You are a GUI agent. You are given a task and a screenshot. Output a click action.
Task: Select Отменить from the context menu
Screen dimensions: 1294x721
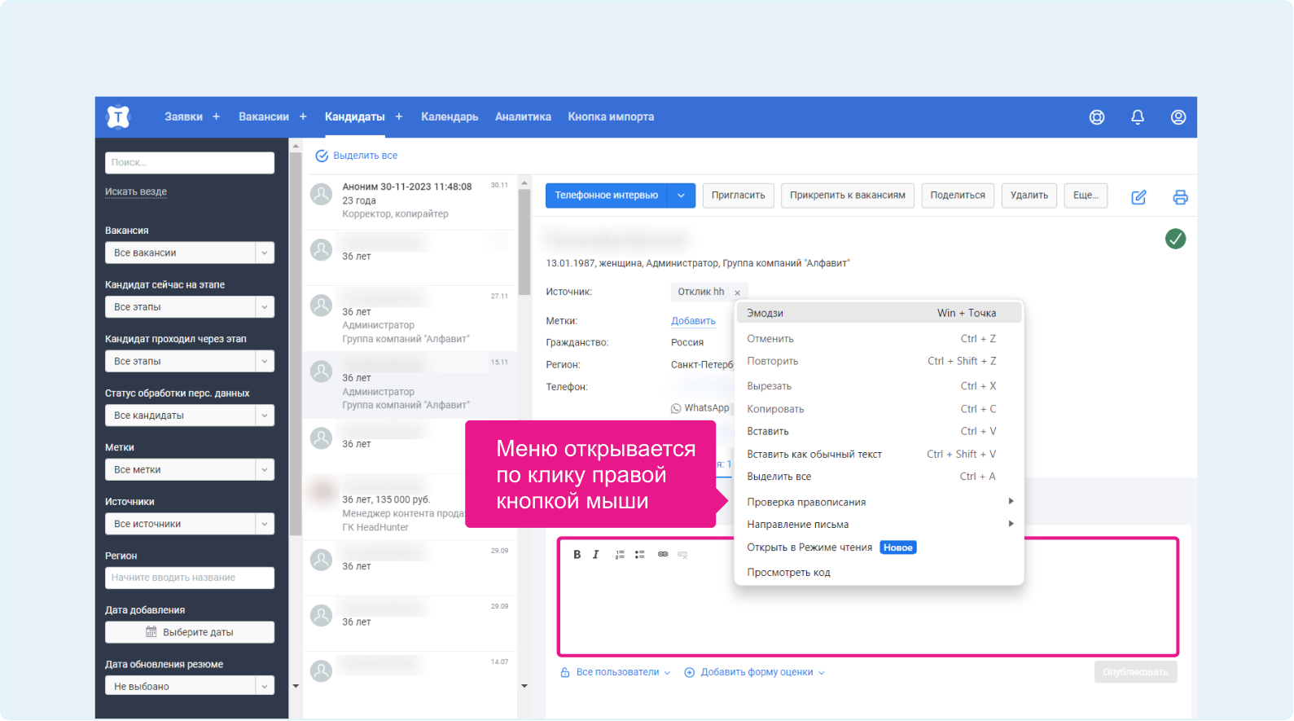pyautogui.click(x=879, y=339)
